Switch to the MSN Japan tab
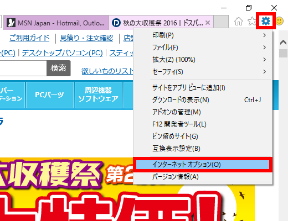288x221 pixels. tap(56, 23)
